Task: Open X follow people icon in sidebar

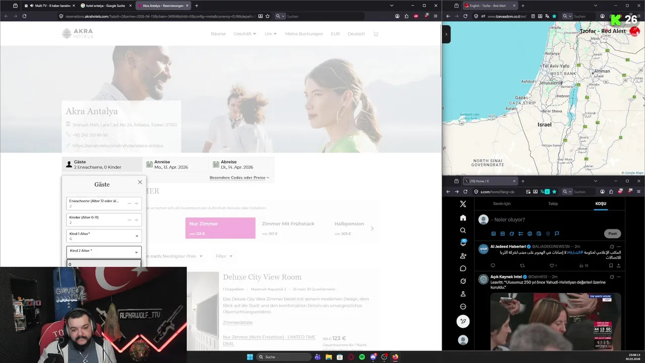Action: coord(463,256)
